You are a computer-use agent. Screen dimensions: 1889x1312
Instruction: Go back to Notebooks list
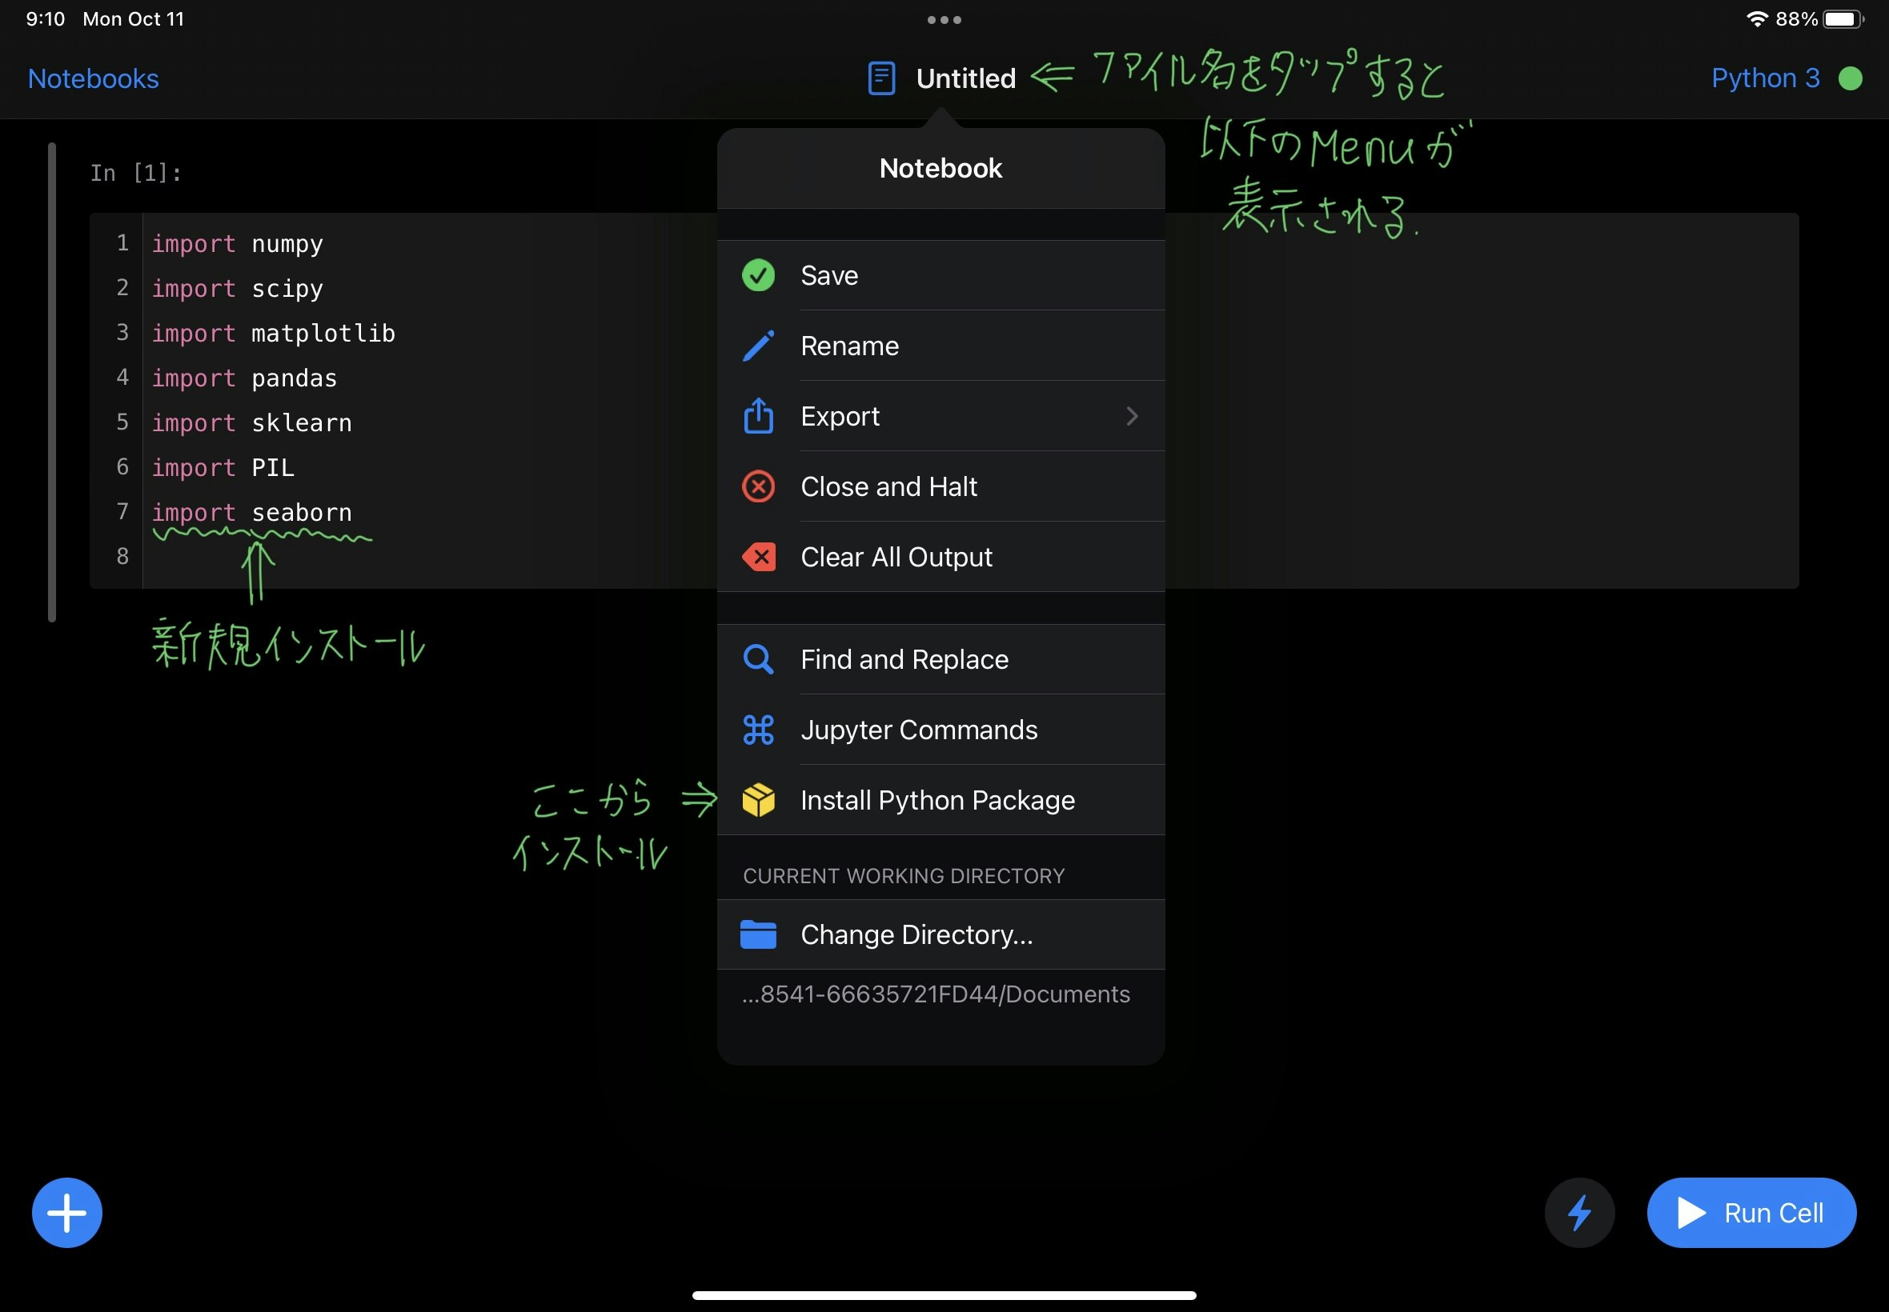pyautogui.click(x=93, y=79)
